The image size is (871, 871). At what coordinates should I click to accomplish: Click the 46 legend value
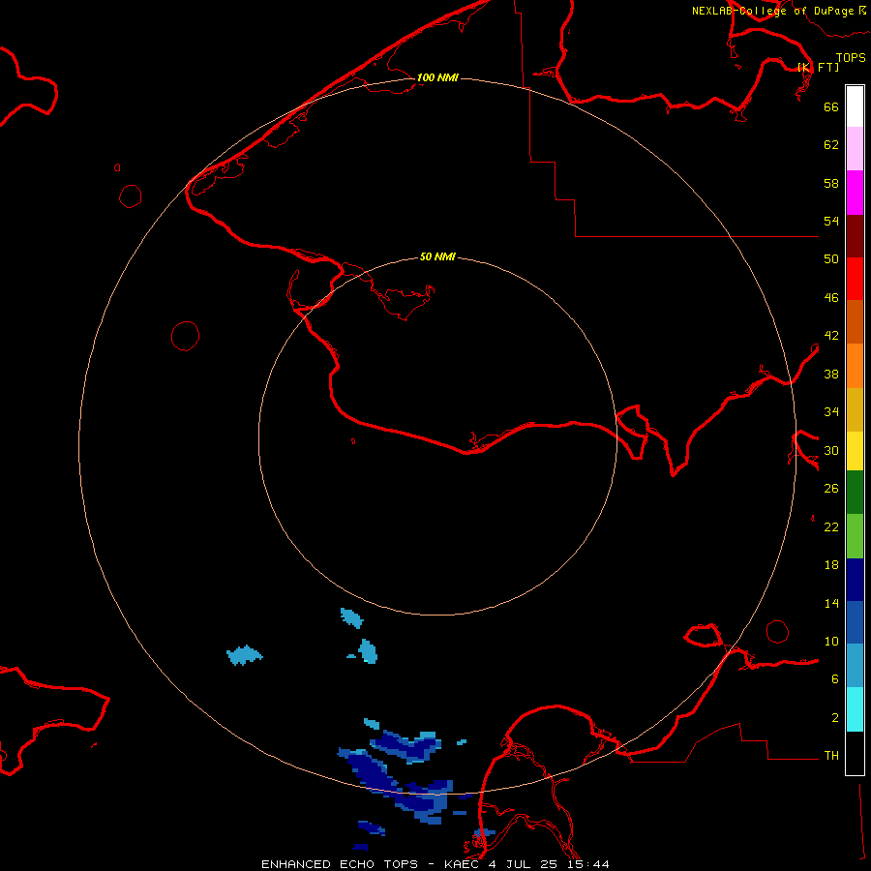(831, 298)
